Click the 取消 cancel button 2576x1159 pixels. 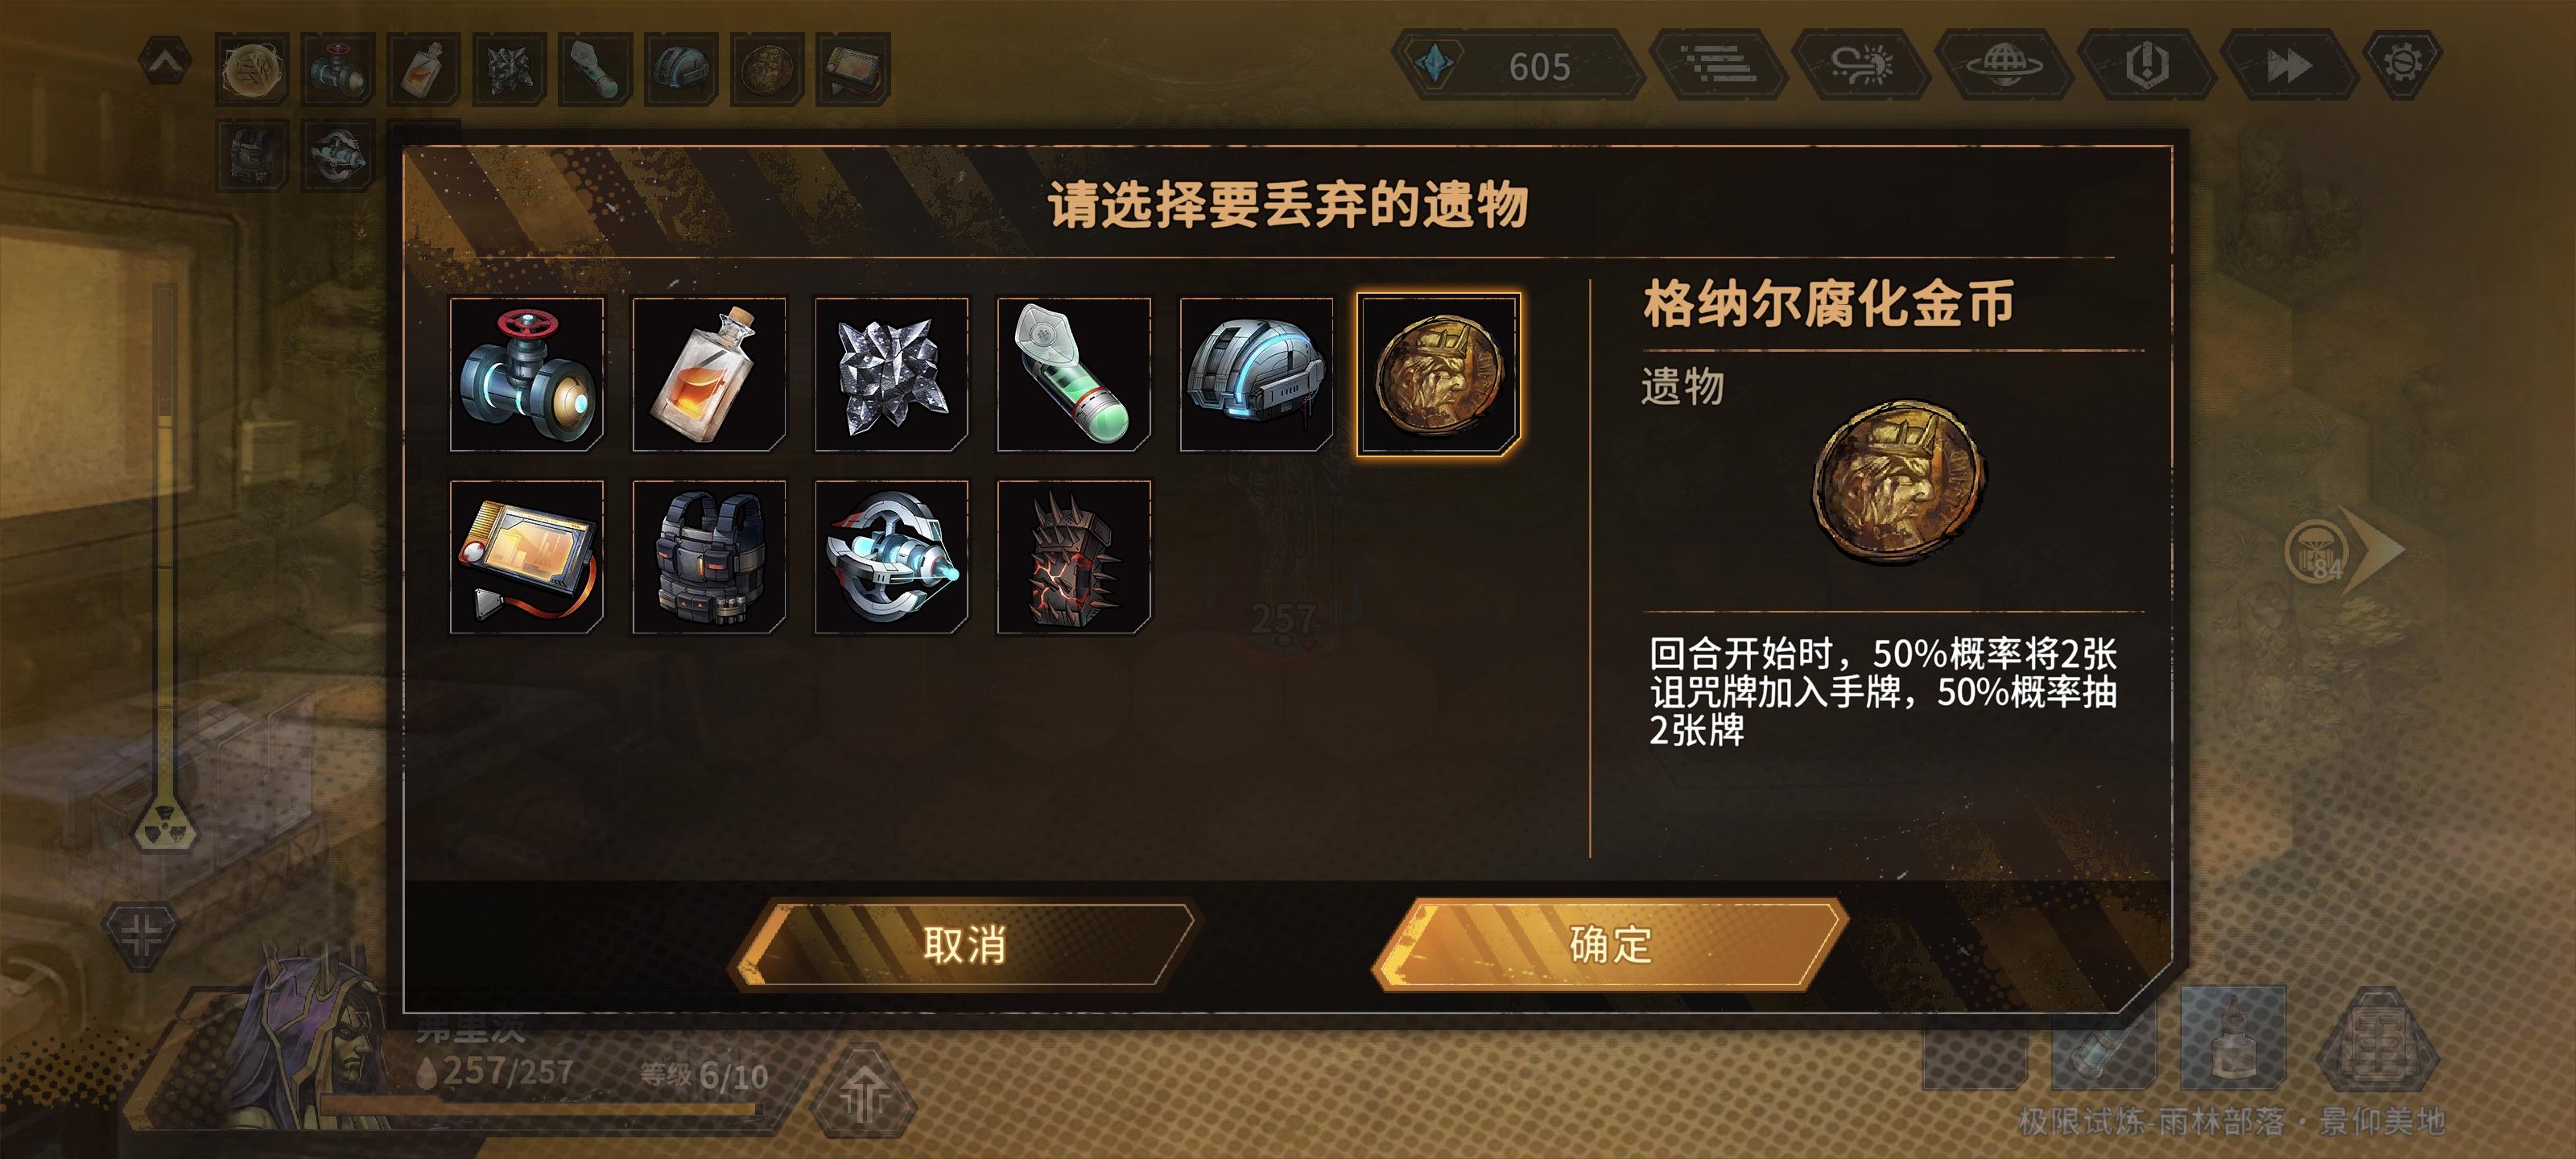[964, 945]
